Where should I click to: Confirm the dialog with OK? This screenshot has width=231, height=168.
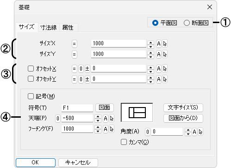coord(36,162)
